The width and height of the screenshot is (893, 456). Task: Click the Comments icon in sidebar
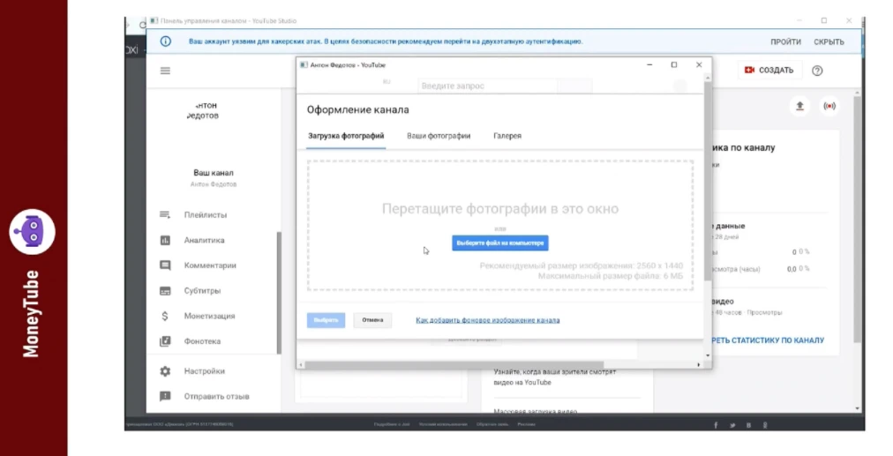[x=165, y=265]
